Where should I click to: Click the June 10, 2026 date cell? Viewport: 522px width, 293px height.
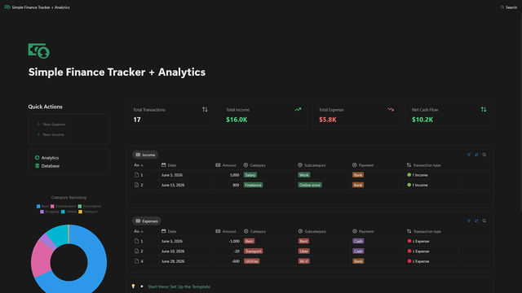click(172, 251)
